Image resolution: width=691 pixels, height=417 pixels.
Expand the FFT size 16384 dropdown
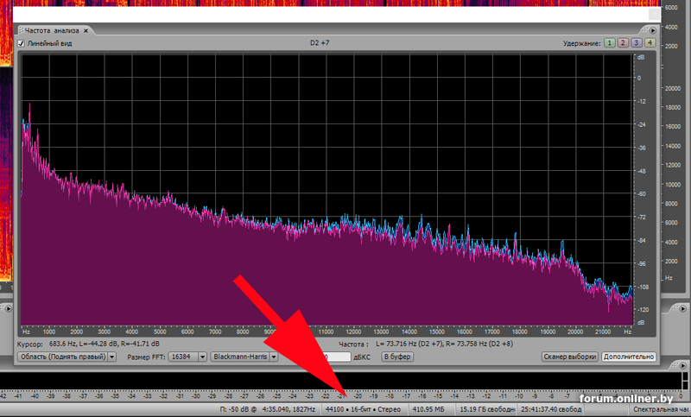[x=201, y=357]
